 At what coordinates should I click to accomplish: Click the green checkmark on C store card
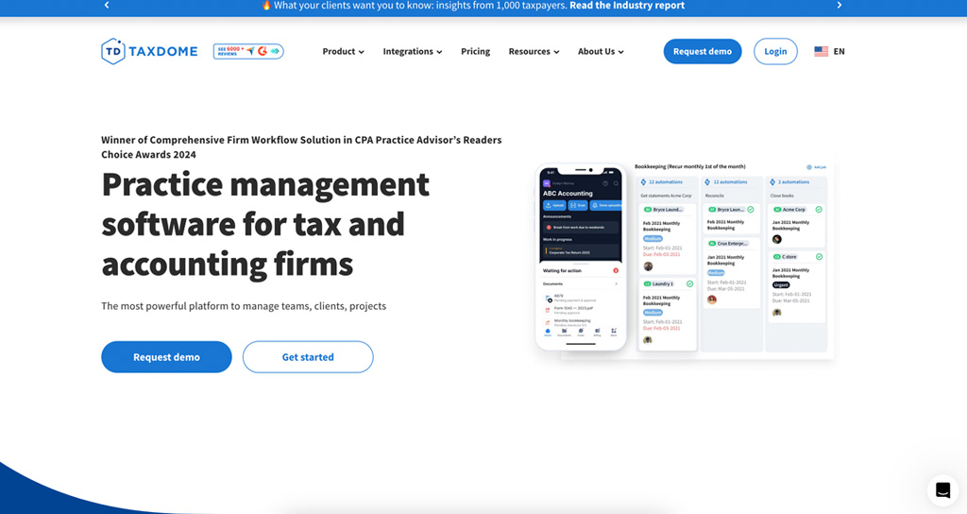tap(819, 257)
